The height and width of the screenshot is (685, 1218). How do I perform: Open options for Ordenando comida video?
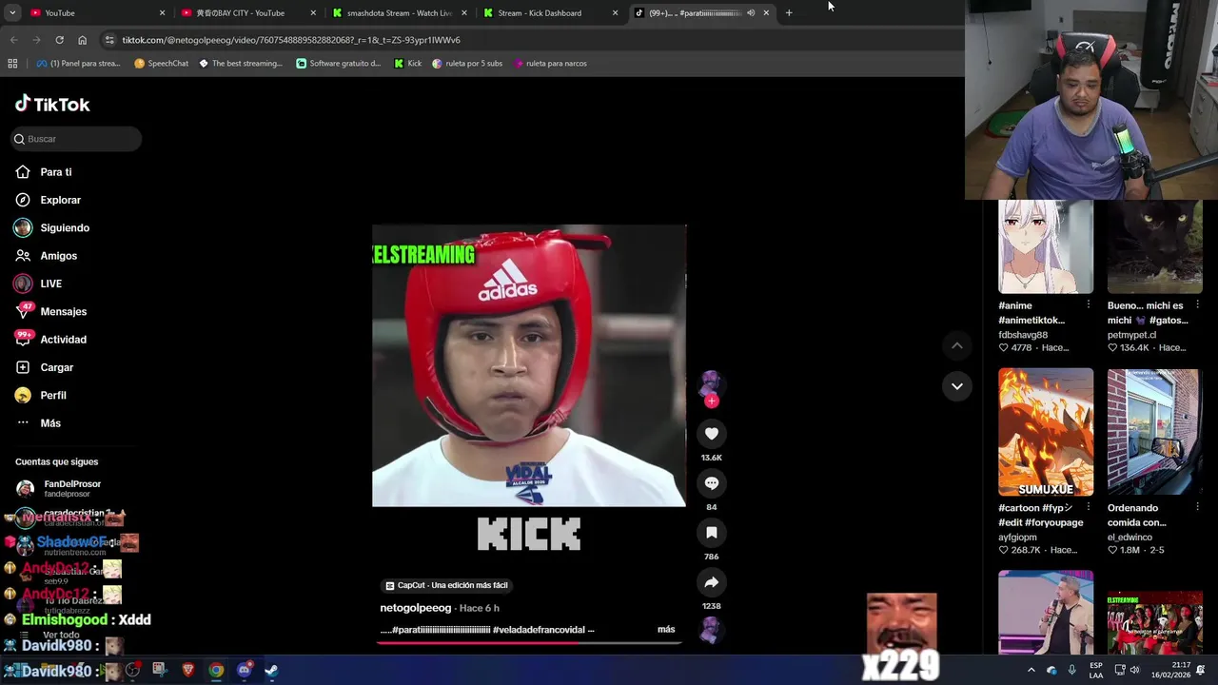[x=1197, y=508]
